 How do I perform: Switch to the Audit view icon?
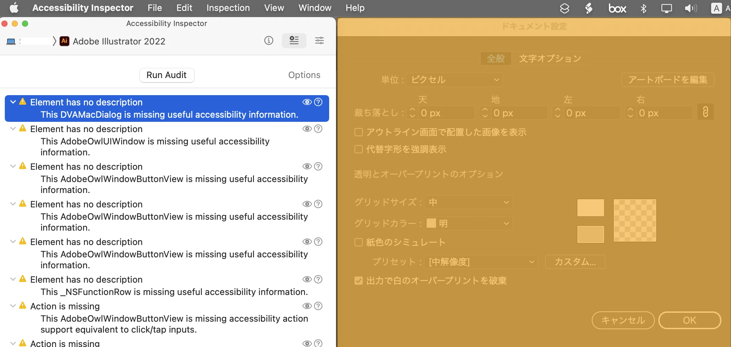coord(294,41)
